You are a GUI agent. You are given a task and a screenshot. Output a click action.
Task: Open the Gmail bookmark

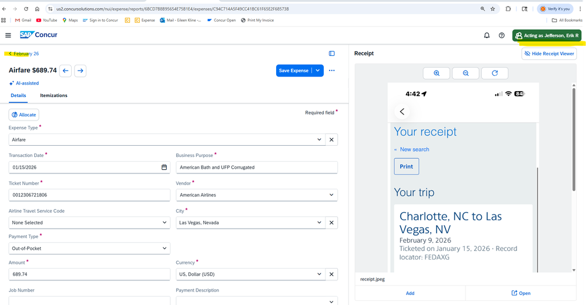23,20
